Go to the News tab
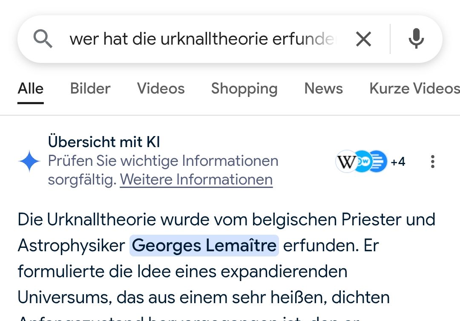Image resolution: width=460 pixels, height=321 pixels. click(x=323, y=88)
